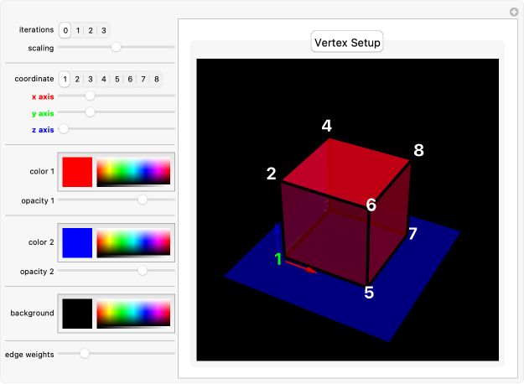This screenshot has width=524, height=384.
Task: Click the edge weights slider handle
Action: click(85, 353)
